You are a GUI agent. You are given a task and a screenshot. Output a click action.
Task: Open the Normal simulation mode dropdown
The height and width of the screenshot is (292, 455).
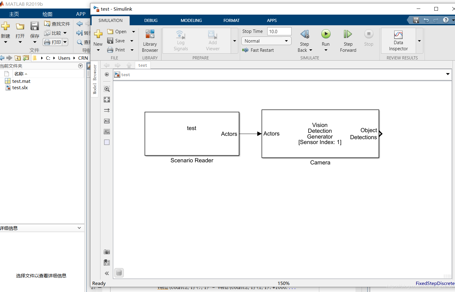click(x=266, y=41)
